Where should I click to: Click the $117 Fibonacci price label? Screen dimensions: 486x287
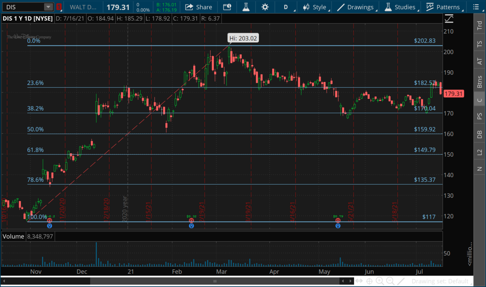(x=429, y=217)
